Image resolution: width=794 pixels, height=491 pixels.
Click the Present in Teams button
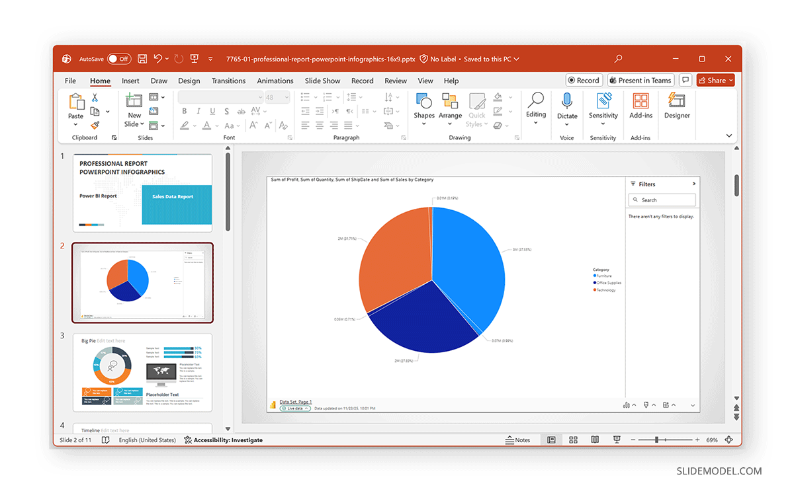click(x=640, y=80)
